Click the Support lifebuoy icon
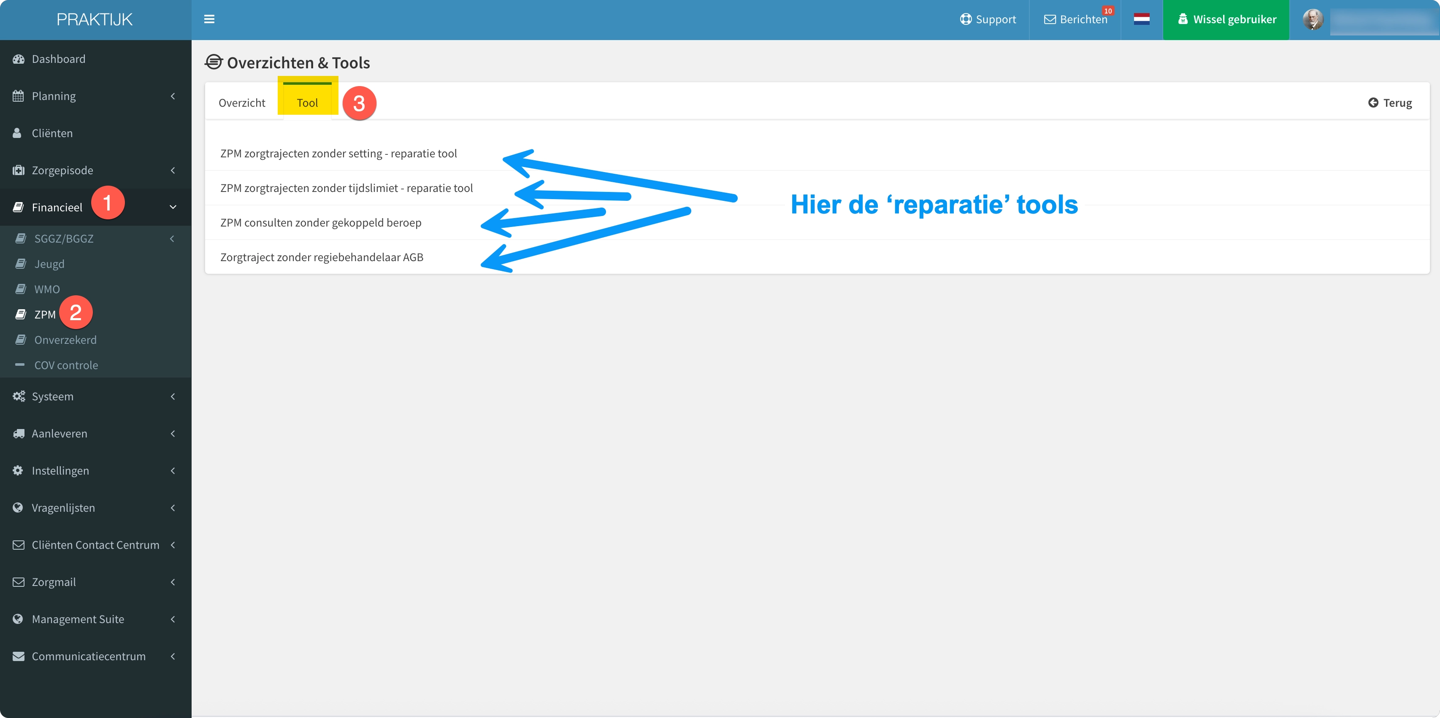The width and height of the screenshot is (1440, 718). coord(965,19)
